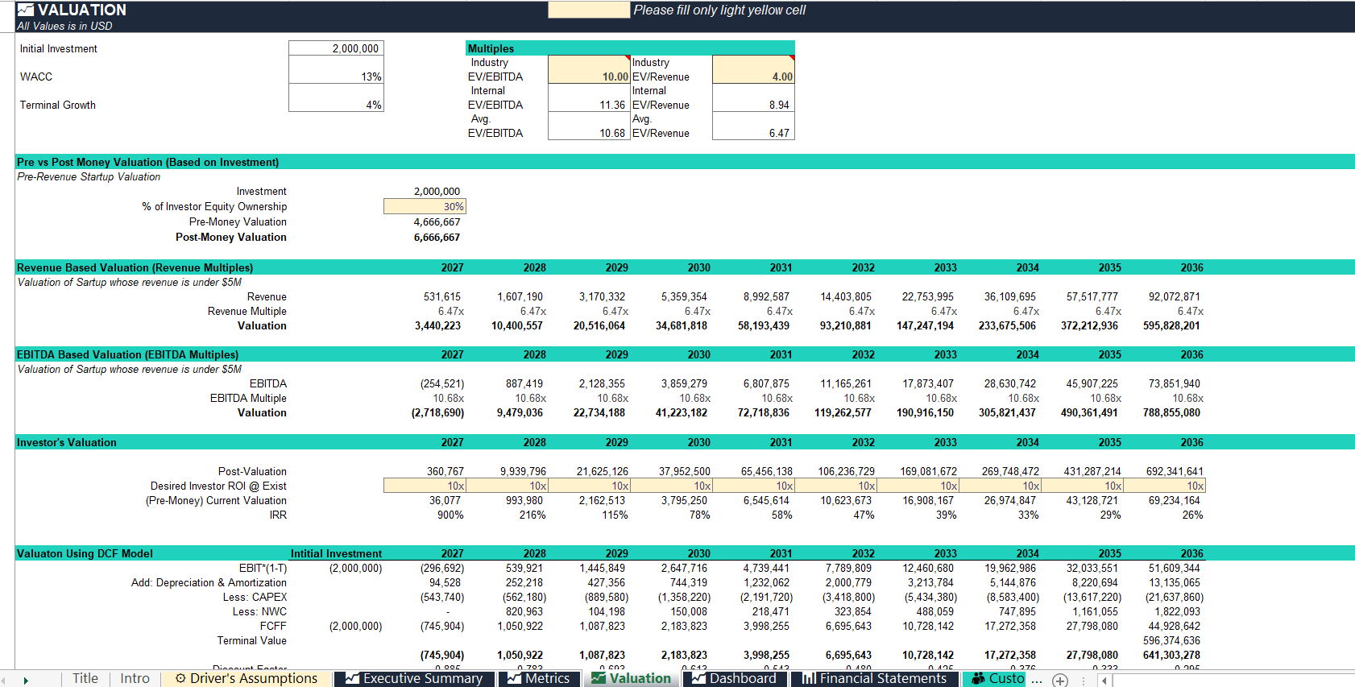Viewport: 1355px width, 687px height.
Task: Go to Executive Summary sheet tab
Action: point(414,679)
